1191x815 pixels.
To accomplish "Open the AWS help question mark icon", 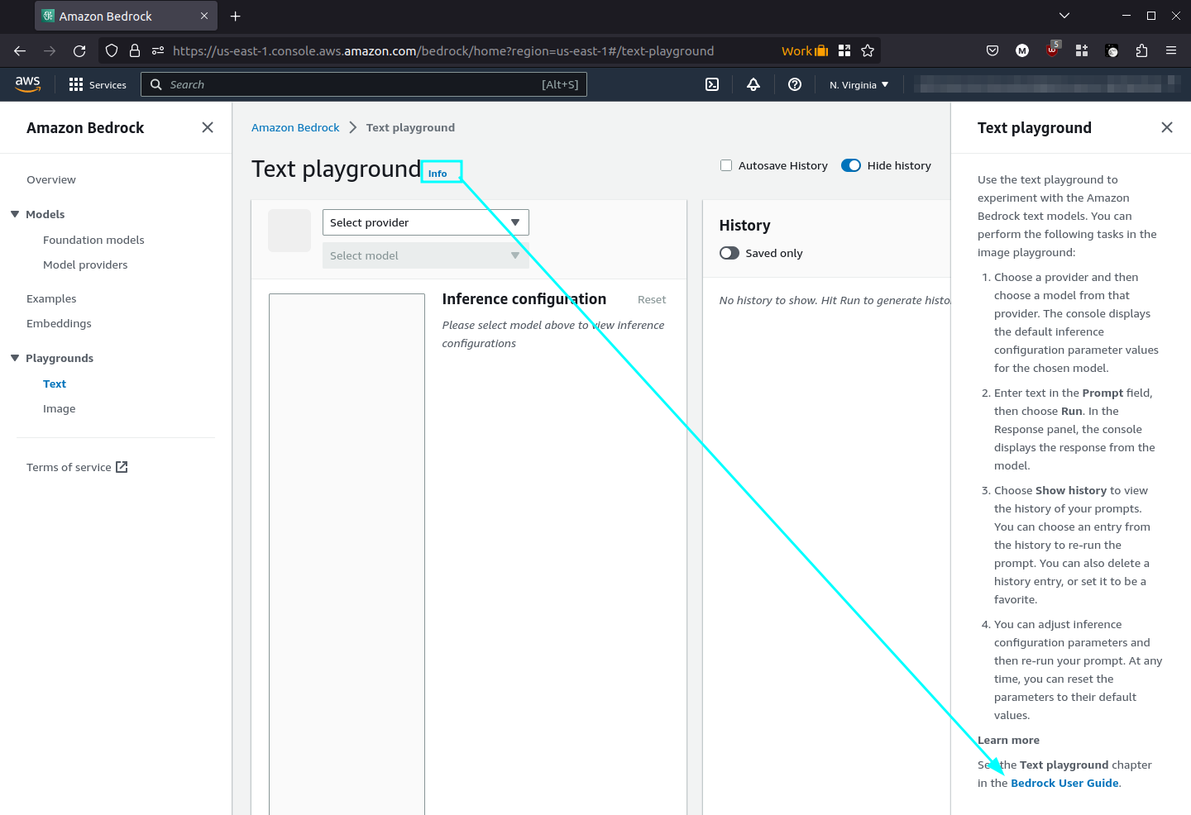I will click(795, 83).
